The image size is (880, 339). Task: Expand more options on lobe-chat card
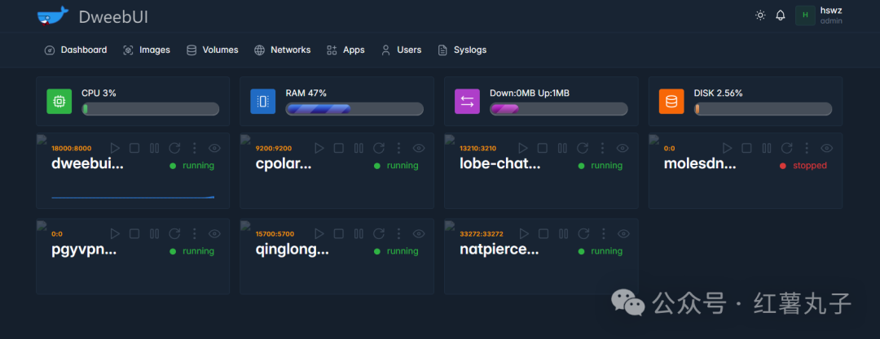tap(603, 148)
